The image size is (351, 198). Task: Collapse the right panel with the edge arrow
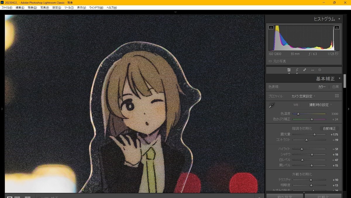coord(349,109)
